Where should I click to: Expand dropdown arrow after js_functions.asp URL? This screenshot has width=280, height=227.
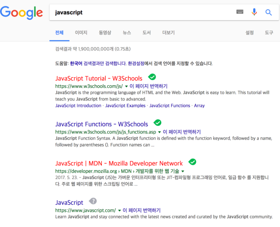(159, 132)
